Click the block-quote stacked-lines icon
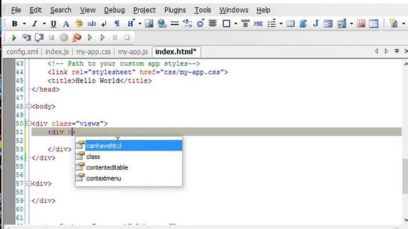408x229 pixels. 245,24
